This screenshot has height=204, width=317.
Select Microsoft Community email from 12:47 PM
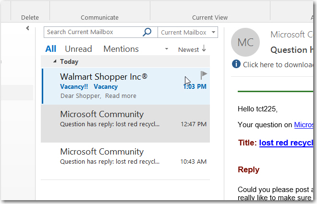click(x=125, y=123)
